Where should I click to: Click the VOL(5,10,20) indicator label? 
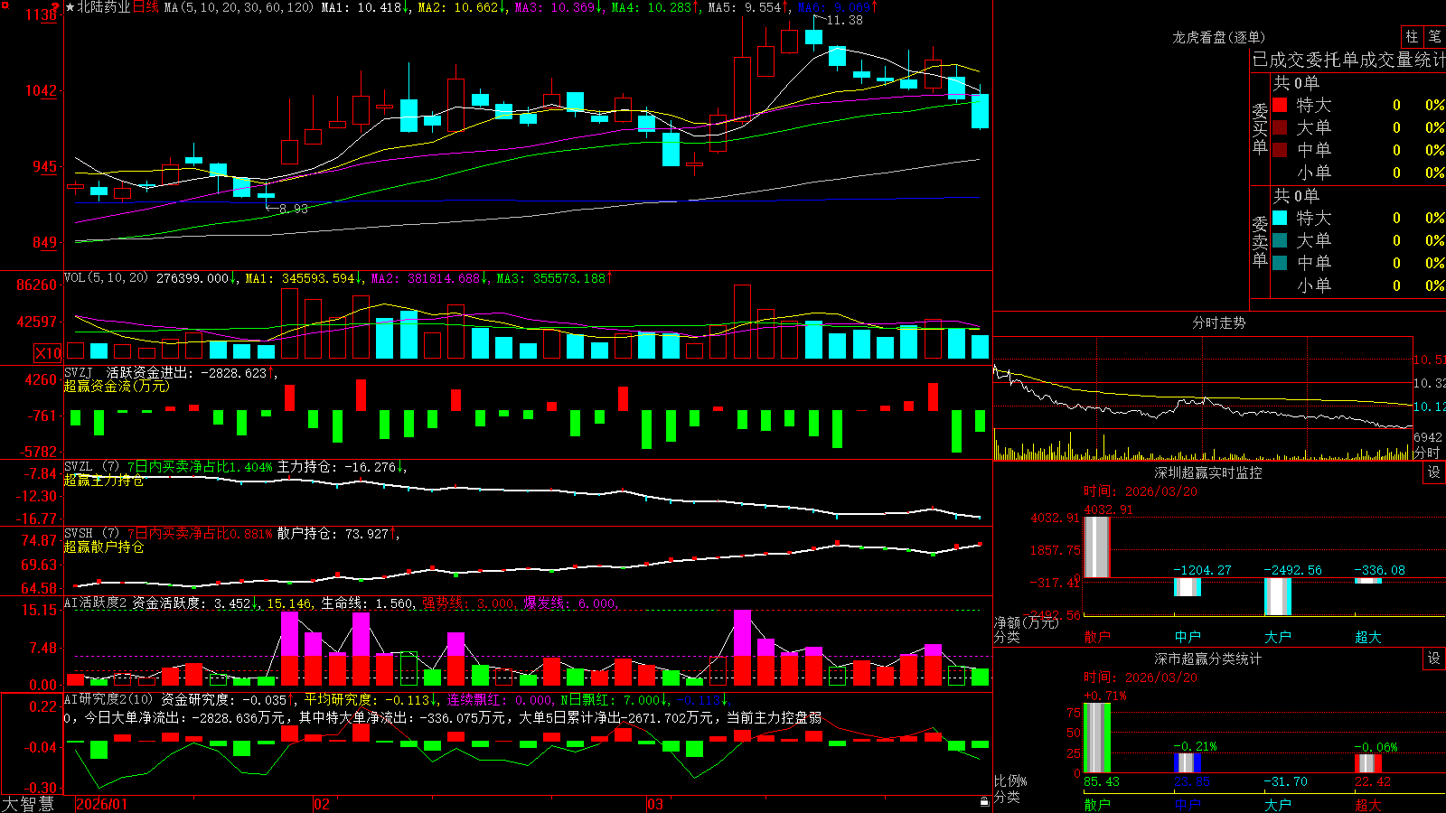106,277
